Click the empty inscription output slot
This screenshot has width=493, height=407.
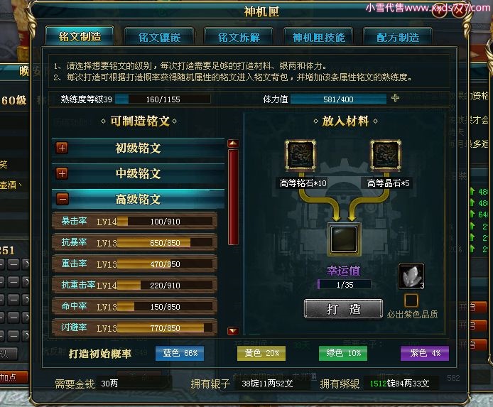click(344, 239)
